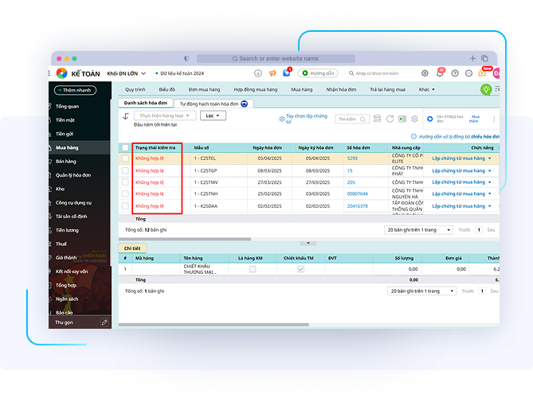The height and width of the screenshot is (402, 533).
Task: Open the notifications bell icon
Action: pos(440,73)
